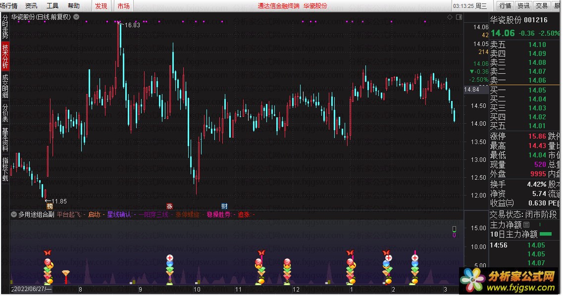
Task: Click the 换手 value 4.42%
Action: (536, 185)
